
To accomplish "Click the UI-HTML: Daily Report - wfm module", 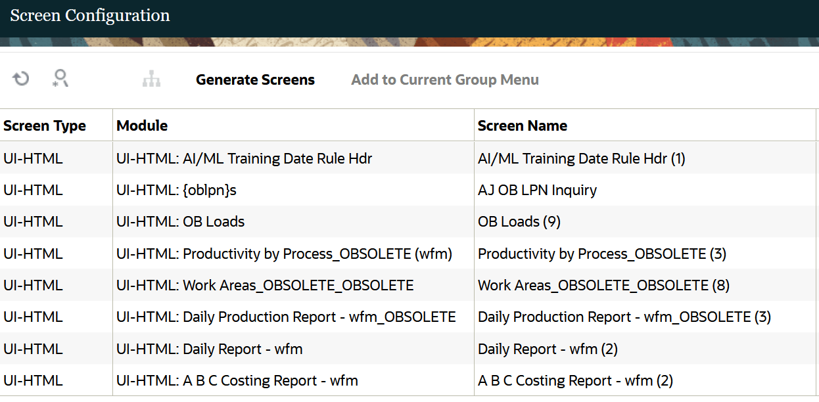I will pyautogui.click(x=209, y=349).
